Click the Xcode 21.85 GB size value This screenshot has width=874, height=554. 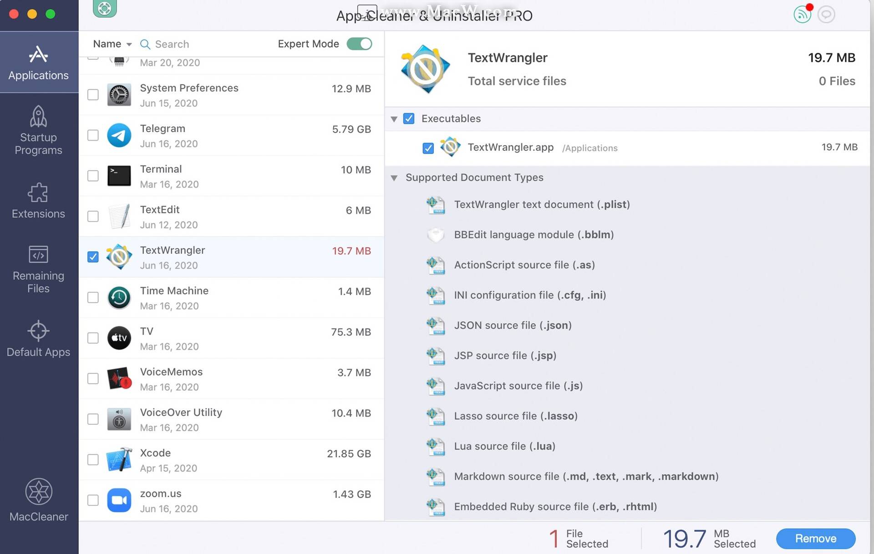(349, 454)
